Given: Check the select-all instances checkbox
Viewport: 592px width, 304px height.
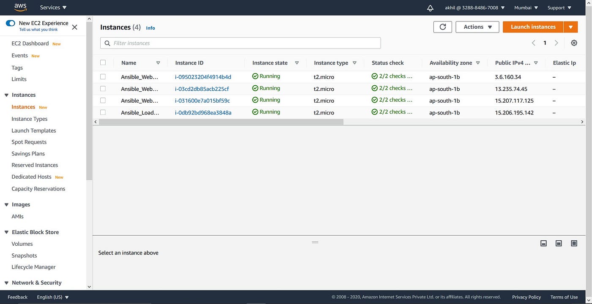Looking at the screenshot, I should tap(103, 62).
